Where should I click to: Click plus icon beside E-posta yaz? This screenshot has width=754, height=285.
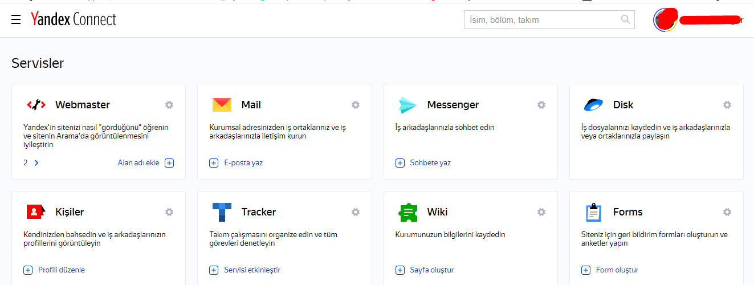point(214,163)
